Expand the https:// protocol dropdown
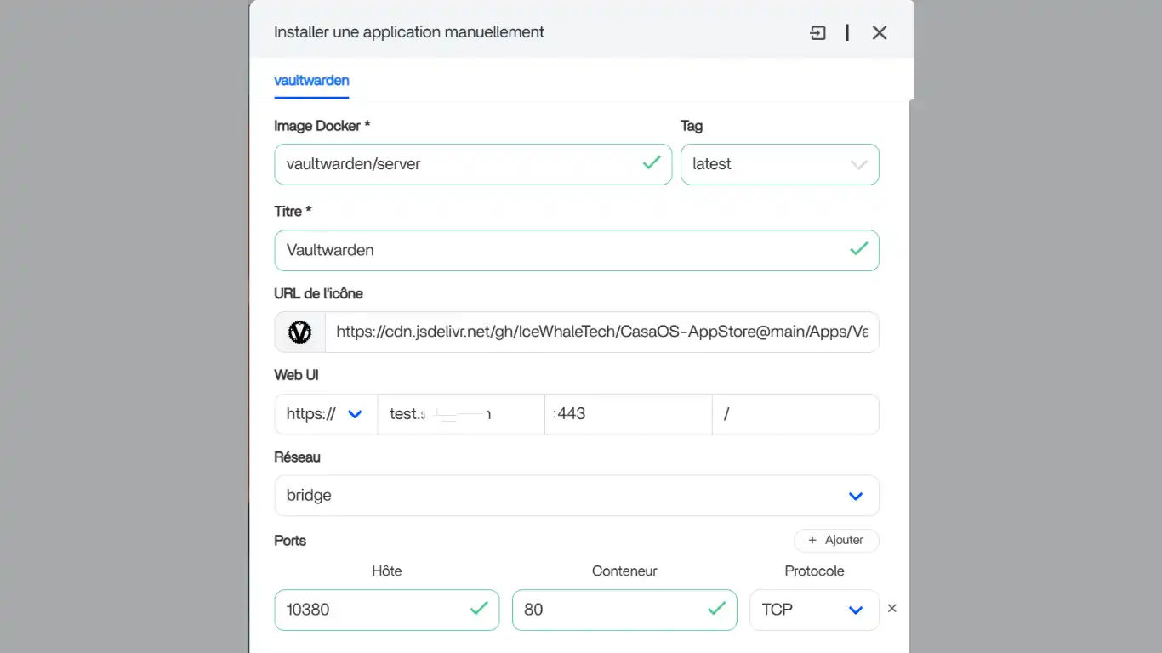 click(x=326, y=414)
